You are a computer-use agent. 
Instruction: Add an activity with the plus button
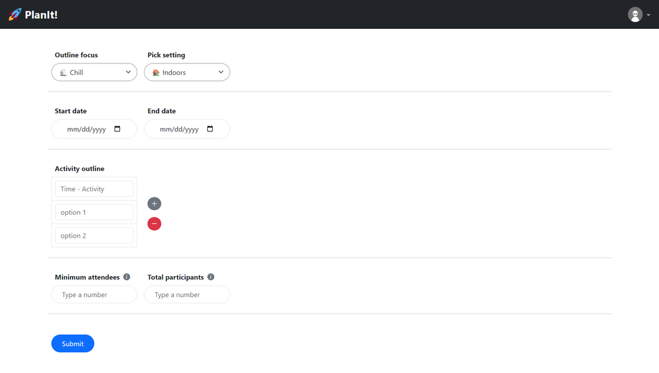click(x=154, y=203)
